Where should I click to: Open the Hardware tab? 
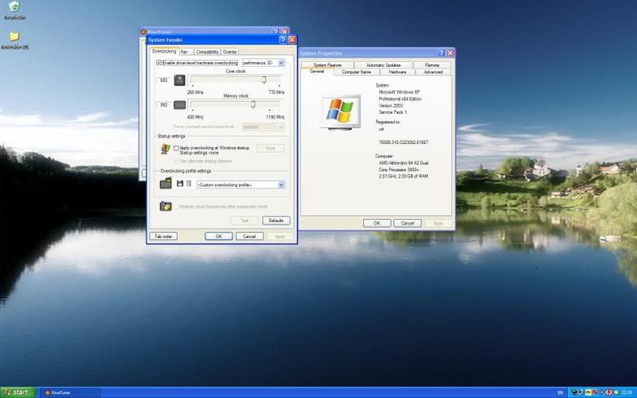[397, 72]
